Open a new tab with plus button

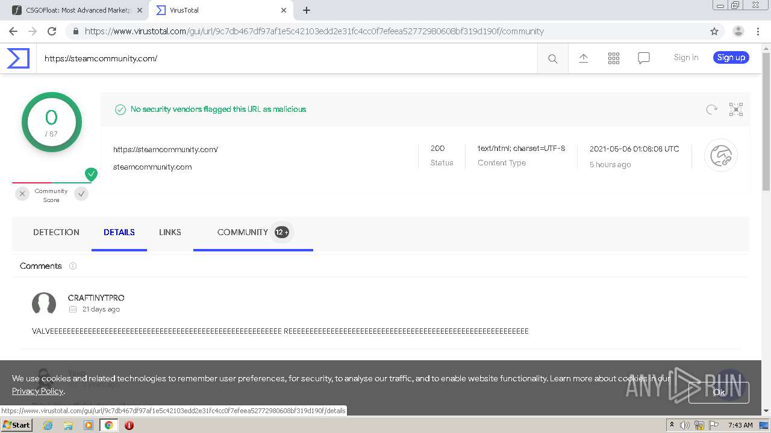(307, 10)
